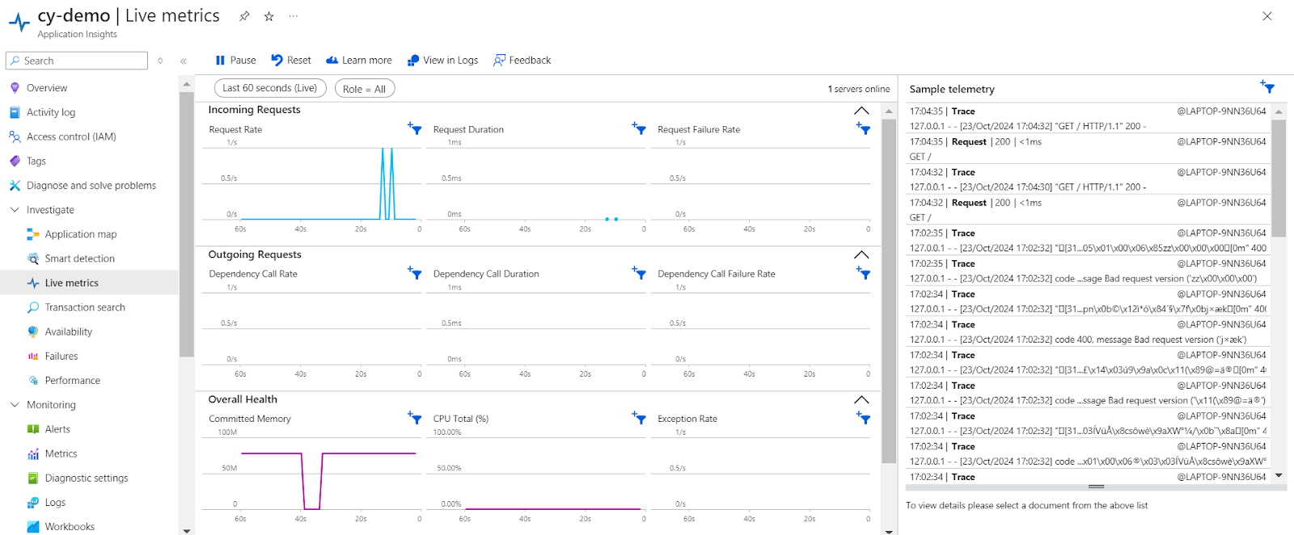Filter the Request Duration chart
This screenshot has height=535, width=1294.
pos(639,128)
